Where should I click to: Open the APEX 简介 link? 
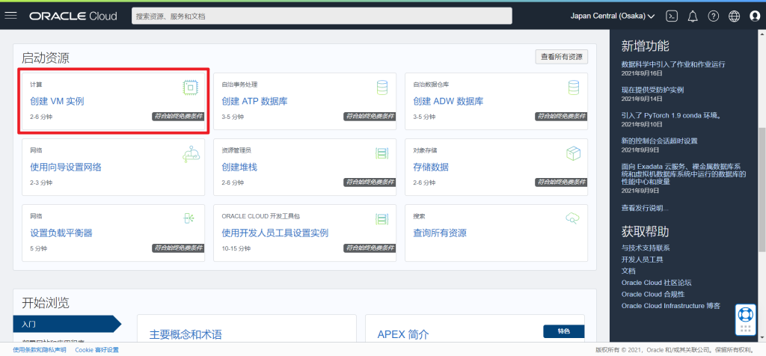click(x=403, y=334)
